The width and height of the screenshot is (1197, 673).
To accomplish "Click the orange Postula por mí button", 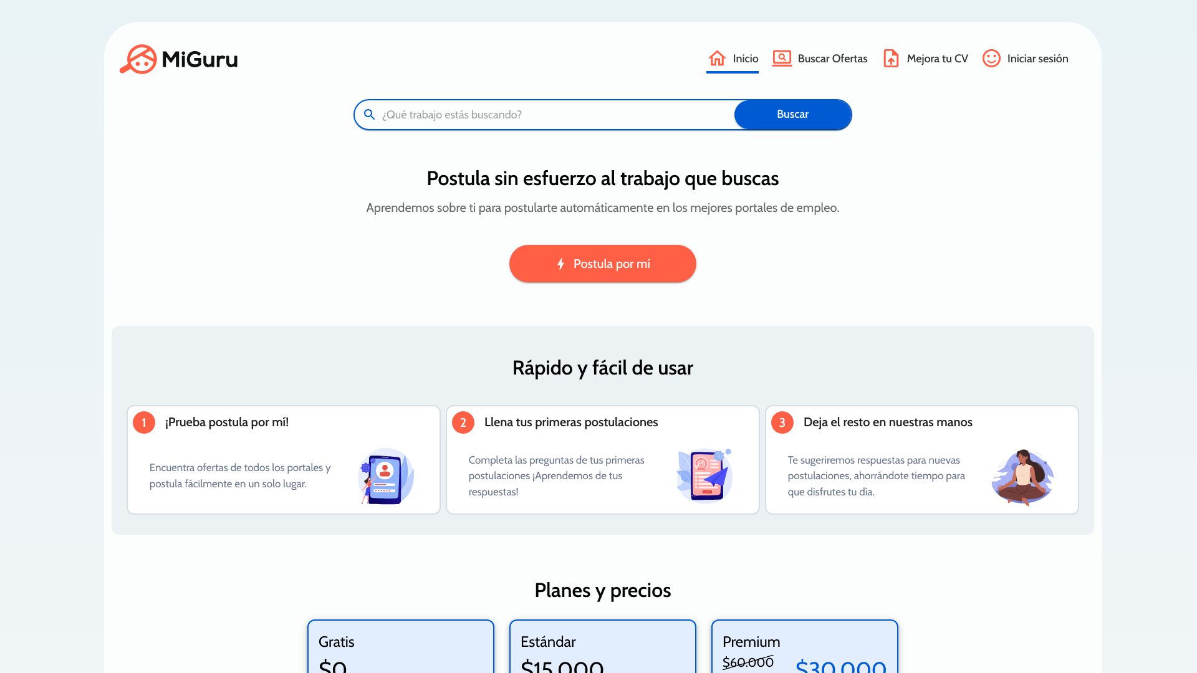I will 603,263.
